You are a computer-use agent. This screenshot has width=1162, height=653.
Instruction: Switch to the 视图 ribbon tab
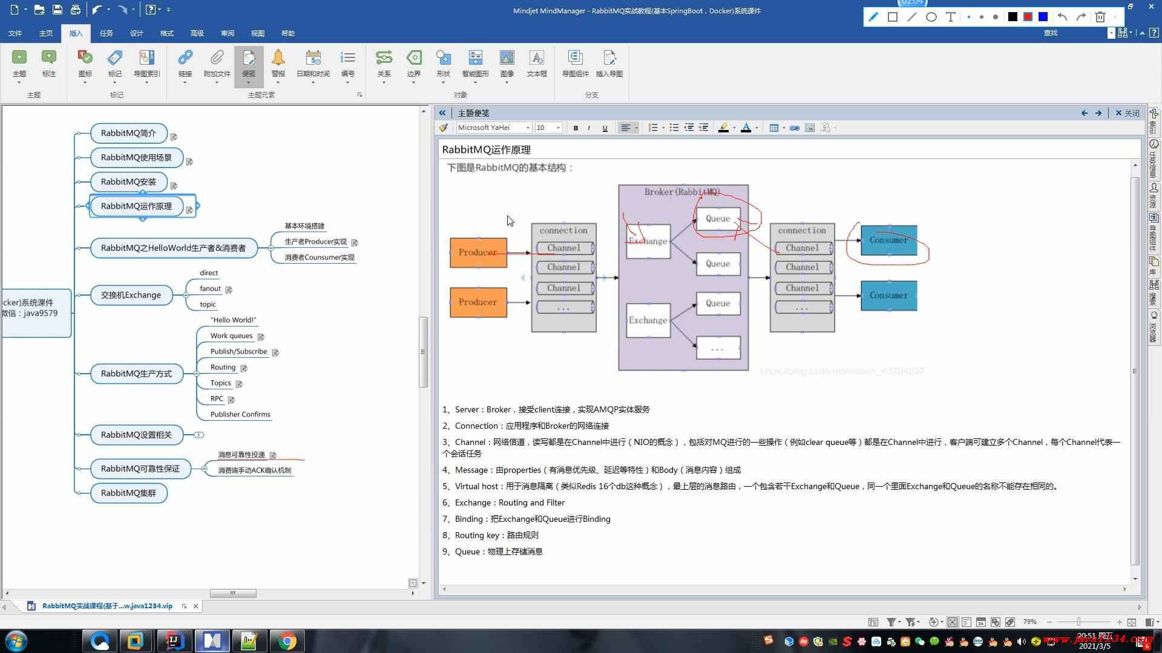point(258,33)
